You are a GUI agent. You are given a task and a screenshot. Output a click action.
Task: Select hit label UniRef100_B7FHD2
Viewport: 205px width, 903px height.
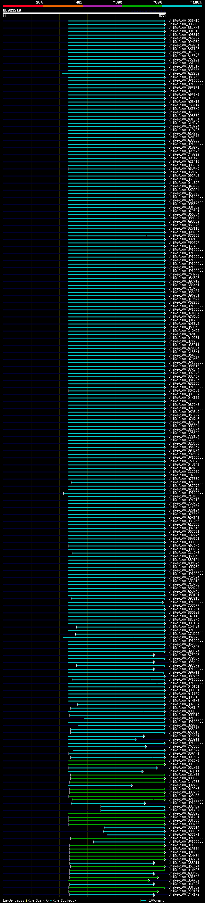pyautogui.click(x=184, y=91)
